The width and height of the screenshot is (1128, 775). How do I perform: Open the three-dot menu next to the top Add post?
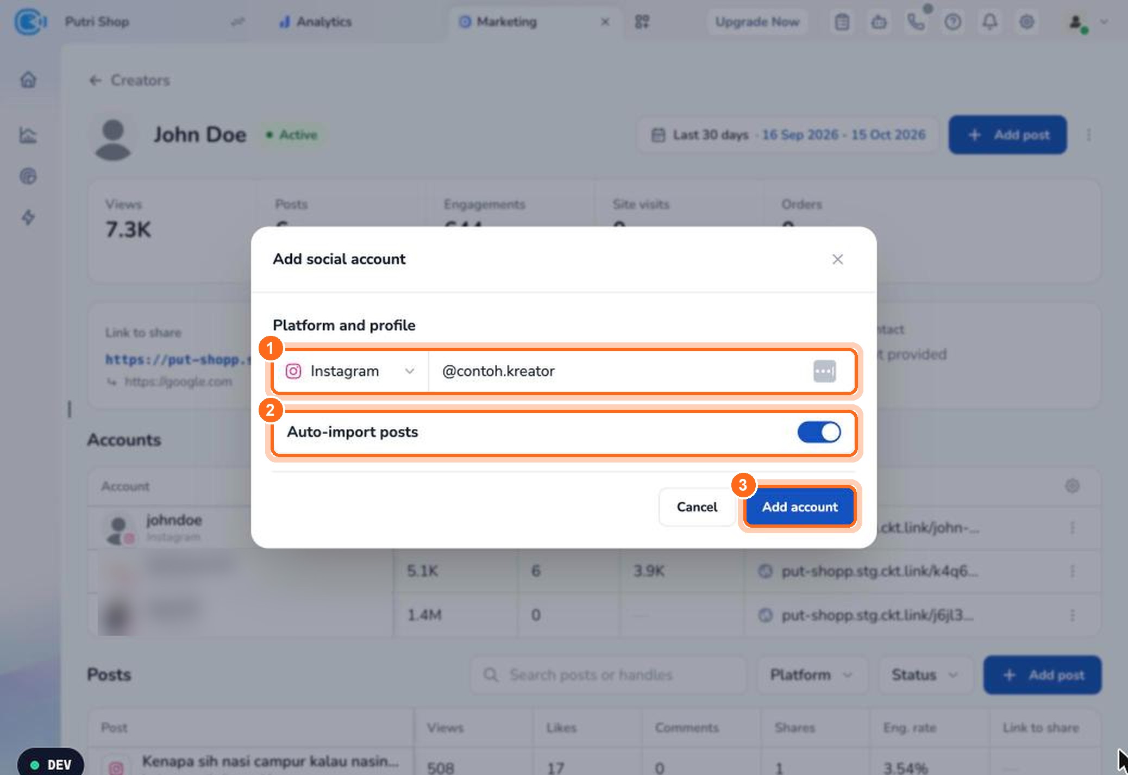tap(1088, 135)
